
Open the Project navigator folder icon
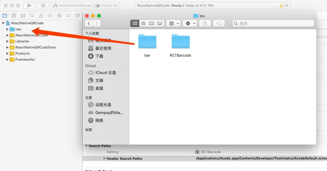point(5,16)
